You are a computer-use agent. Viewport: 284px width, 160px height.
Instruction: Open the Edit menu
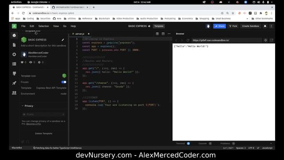click(32, 26)
